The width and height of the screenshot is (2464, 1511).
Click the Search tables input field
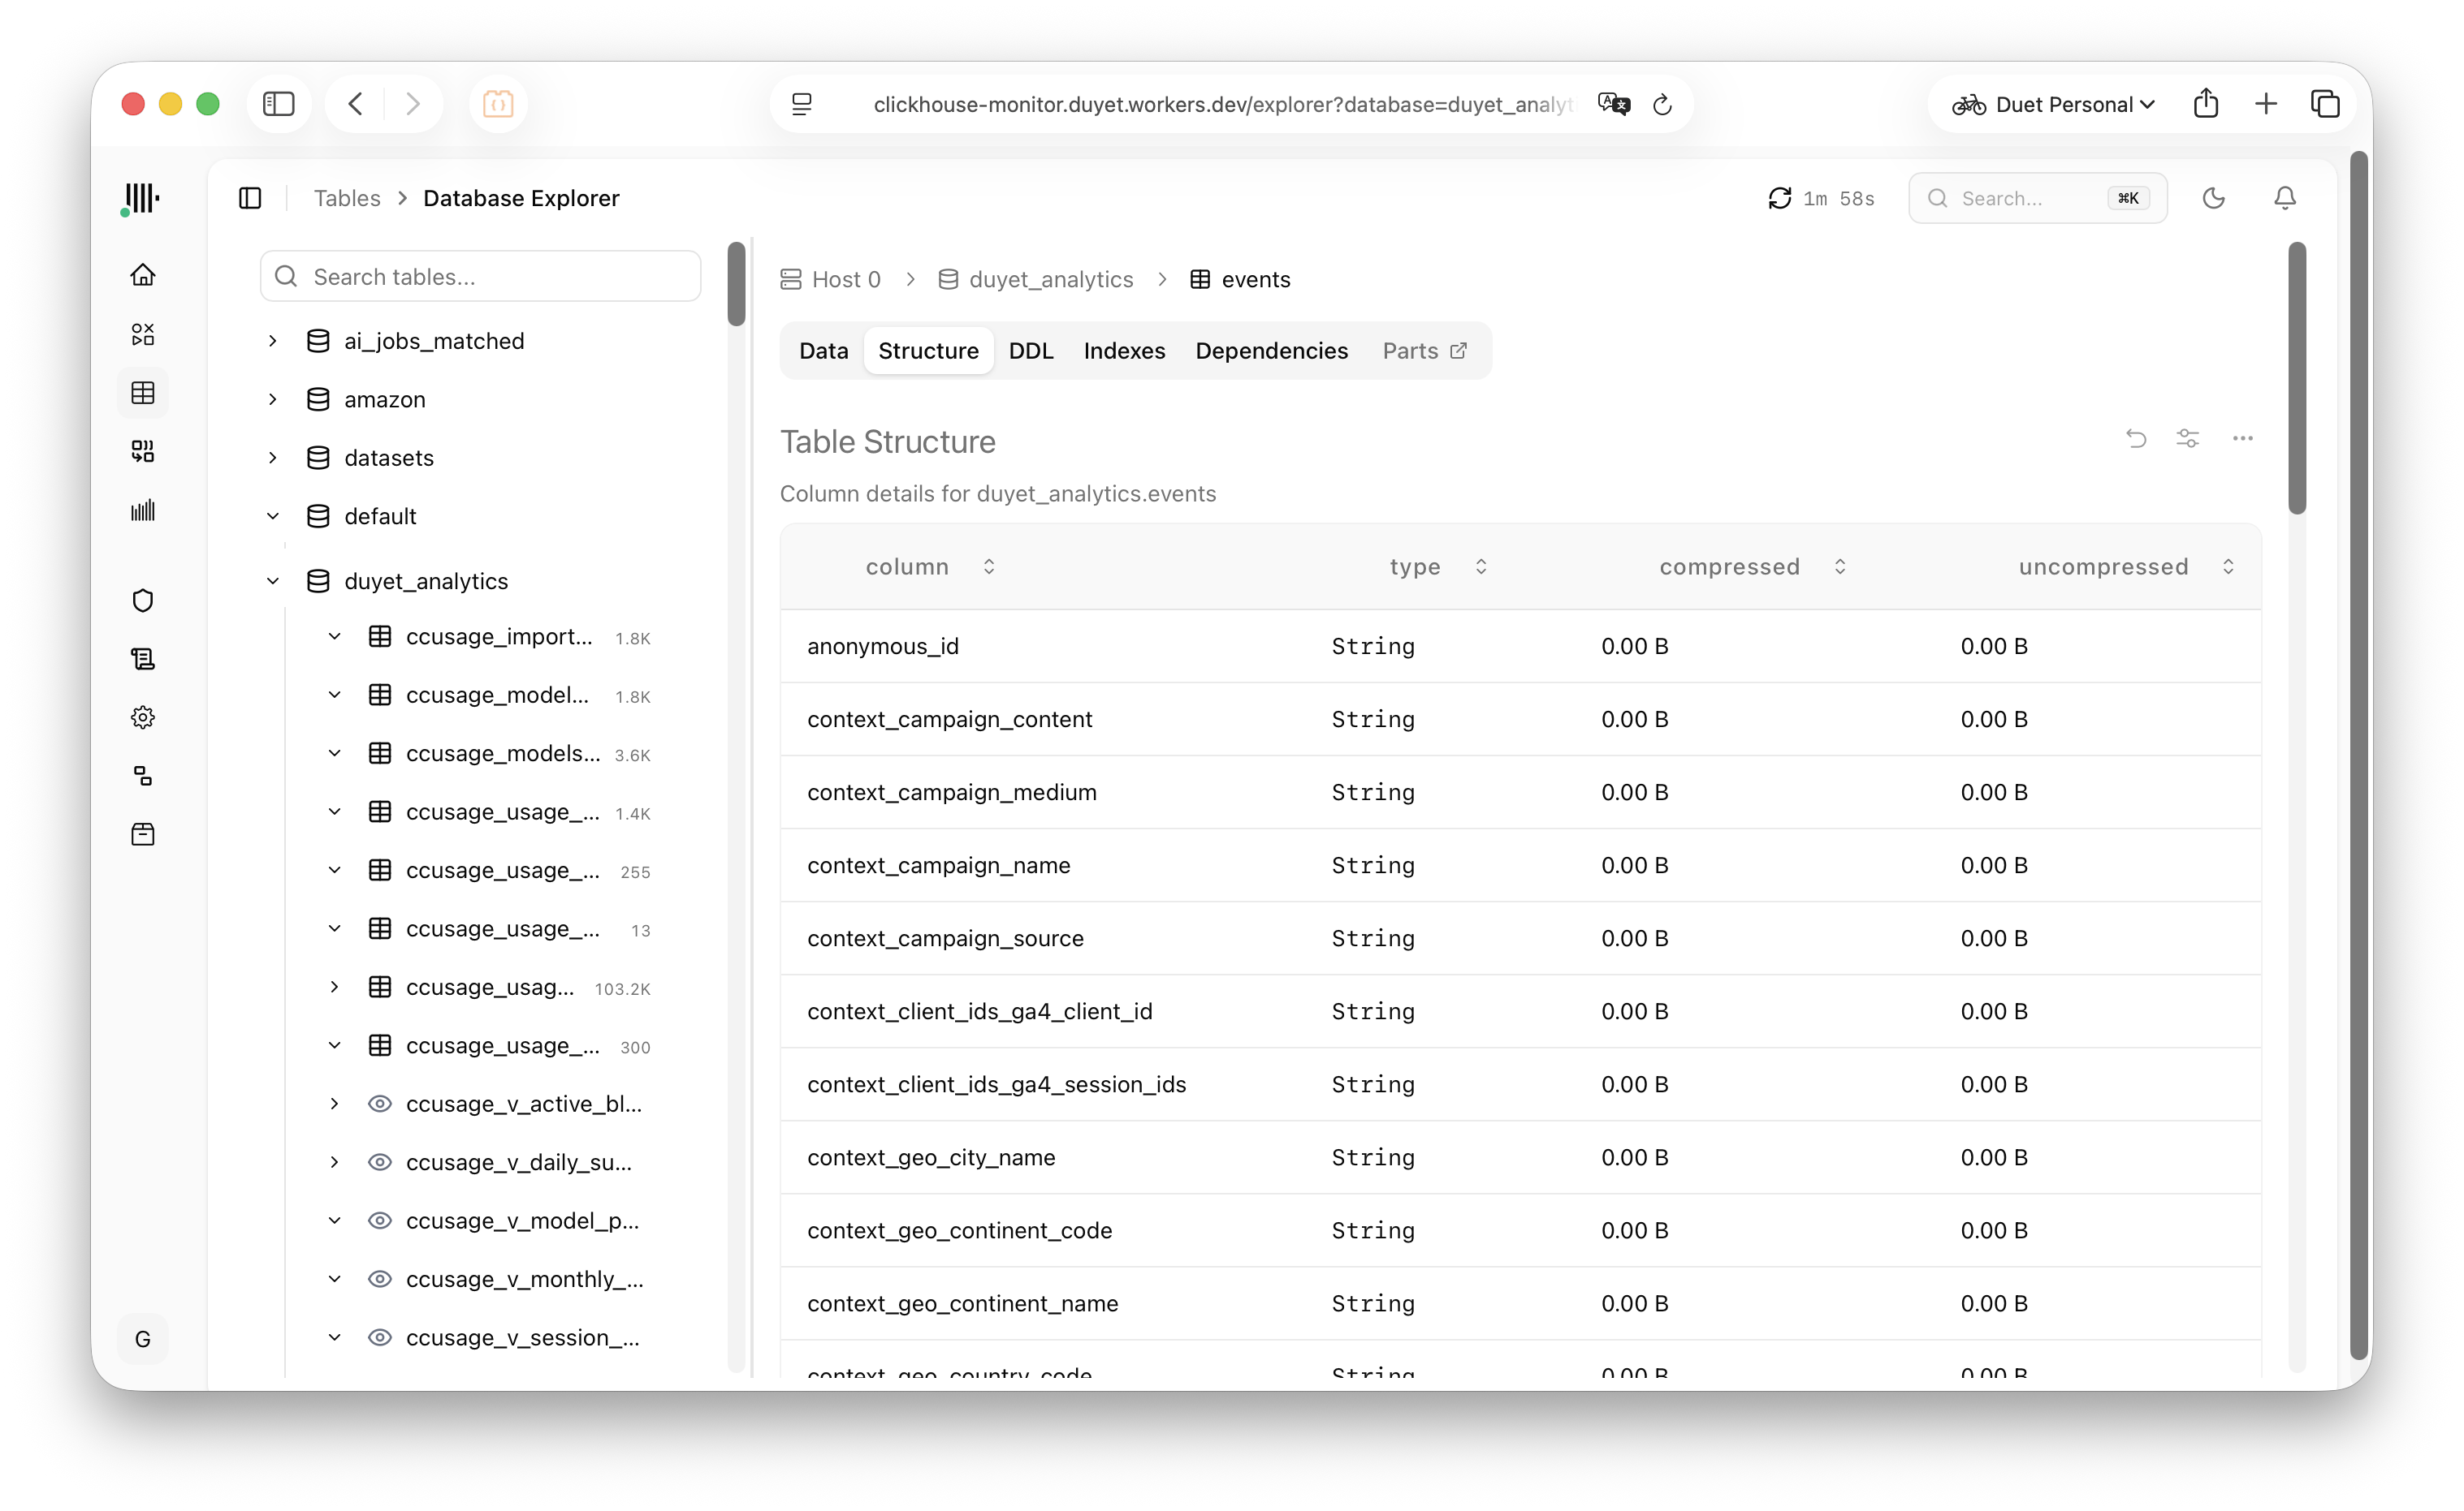click(480, 277)
